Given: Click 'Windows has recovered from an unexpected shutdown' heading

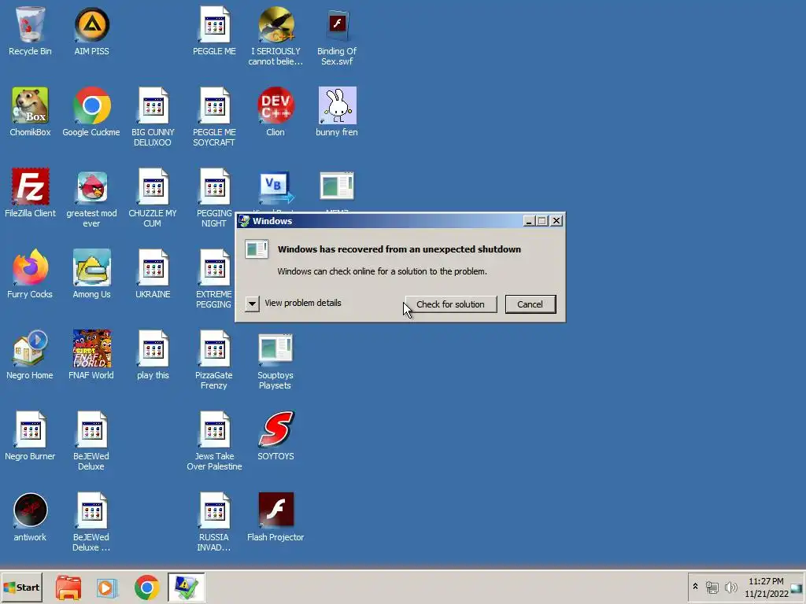Looking at the screenshot, I should pos(399,249).
